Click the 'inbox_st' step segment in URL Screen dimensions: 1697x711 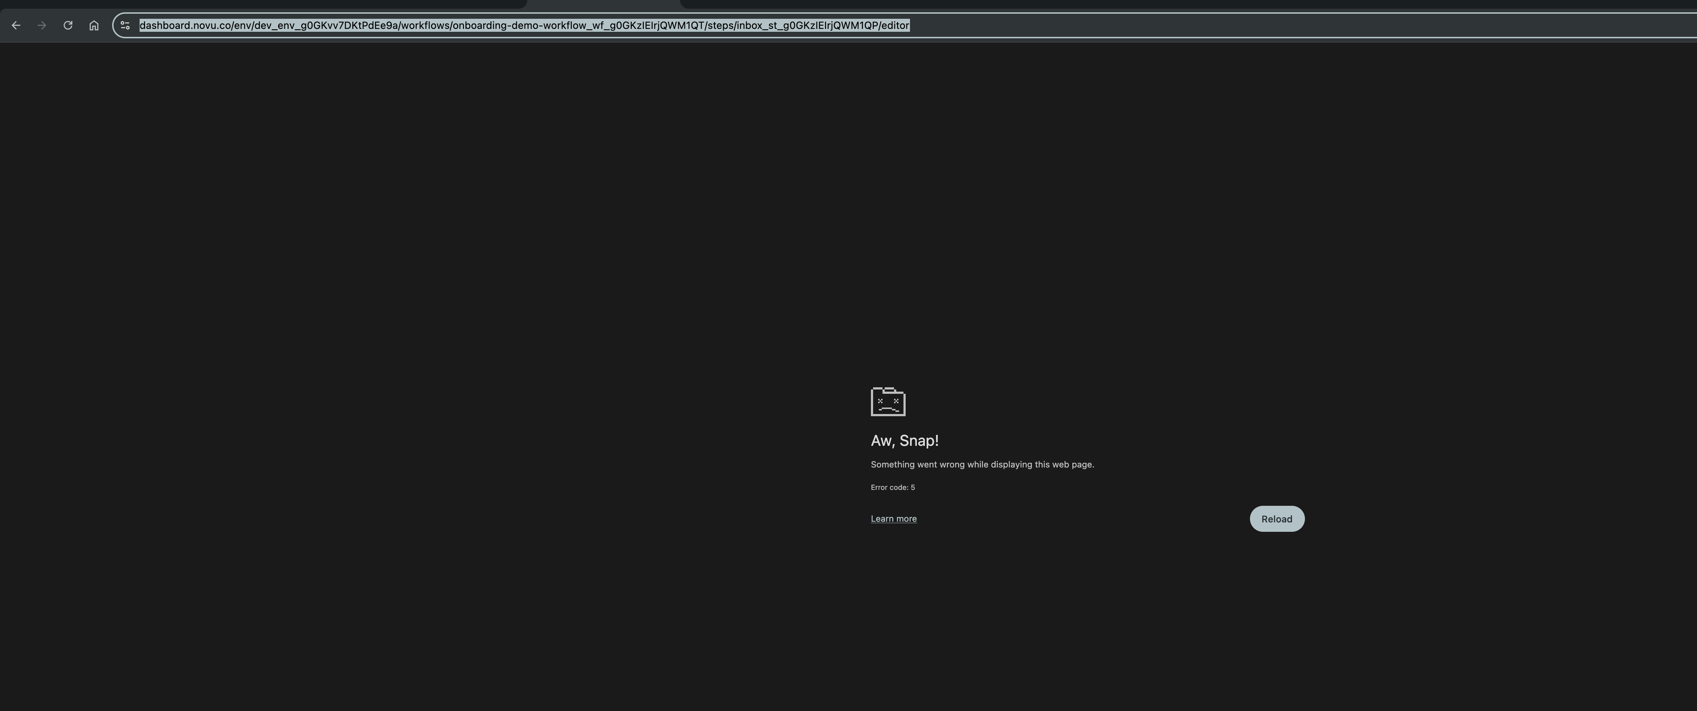tap(758, 26)
